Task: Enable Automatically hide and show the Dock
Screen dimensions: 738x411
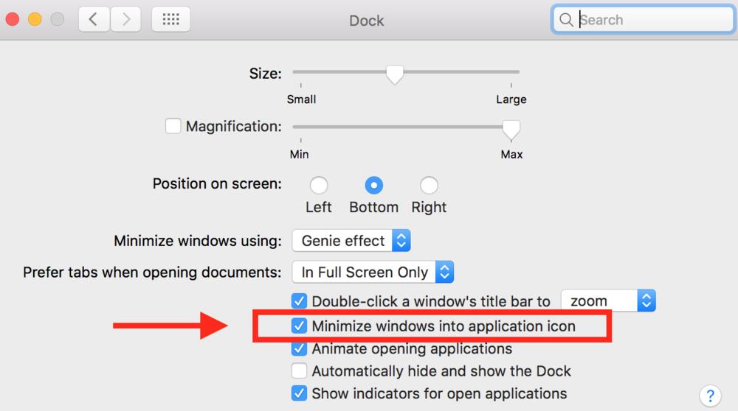Action: (300, 371)
